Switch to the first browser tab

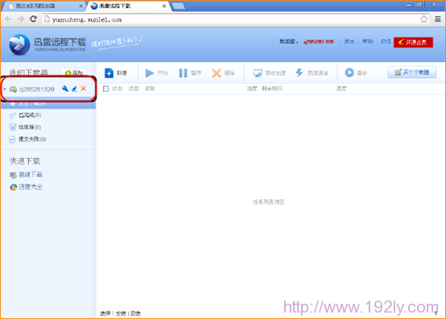point(43,6)
